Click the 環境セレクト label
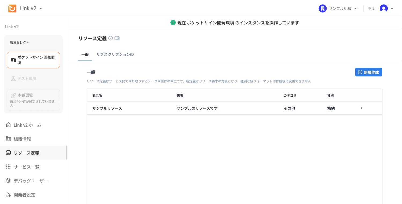Viewport: 402px width, 204px height. (x=20, y=42)
